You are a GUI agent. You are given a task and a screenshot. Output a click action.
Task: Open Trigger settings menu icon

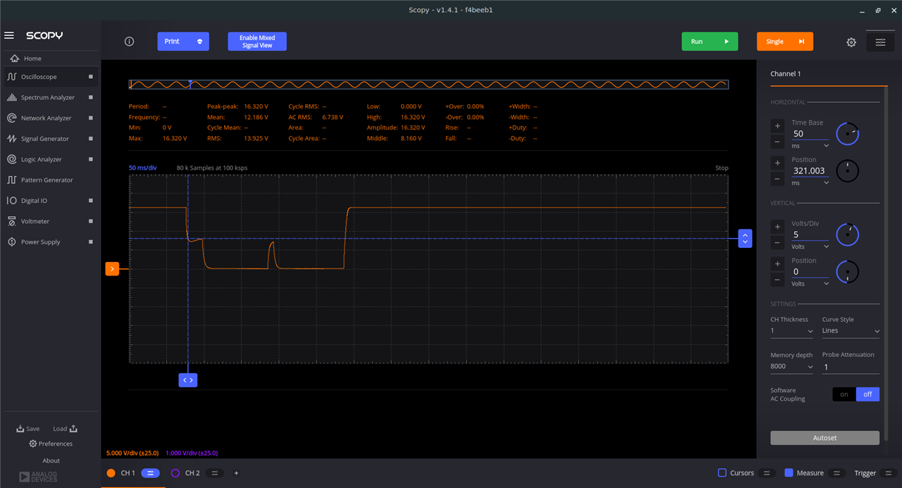(x=889, y=473)
